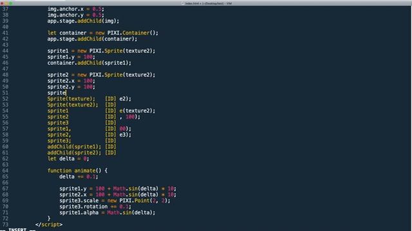Click the 'container.addChild(sprite1);' line
This screenshot has width=412, height=231.
pos(89,63)
